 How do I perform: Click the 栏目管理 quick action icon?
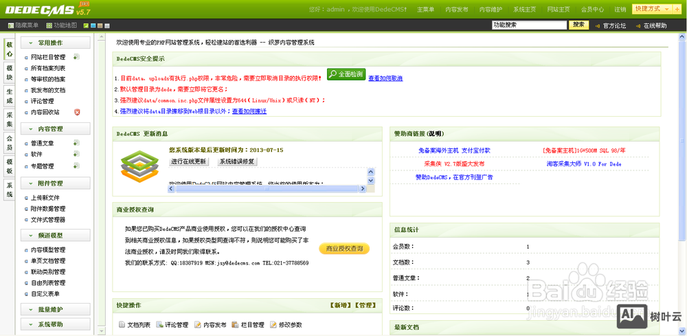pos(236,324)
